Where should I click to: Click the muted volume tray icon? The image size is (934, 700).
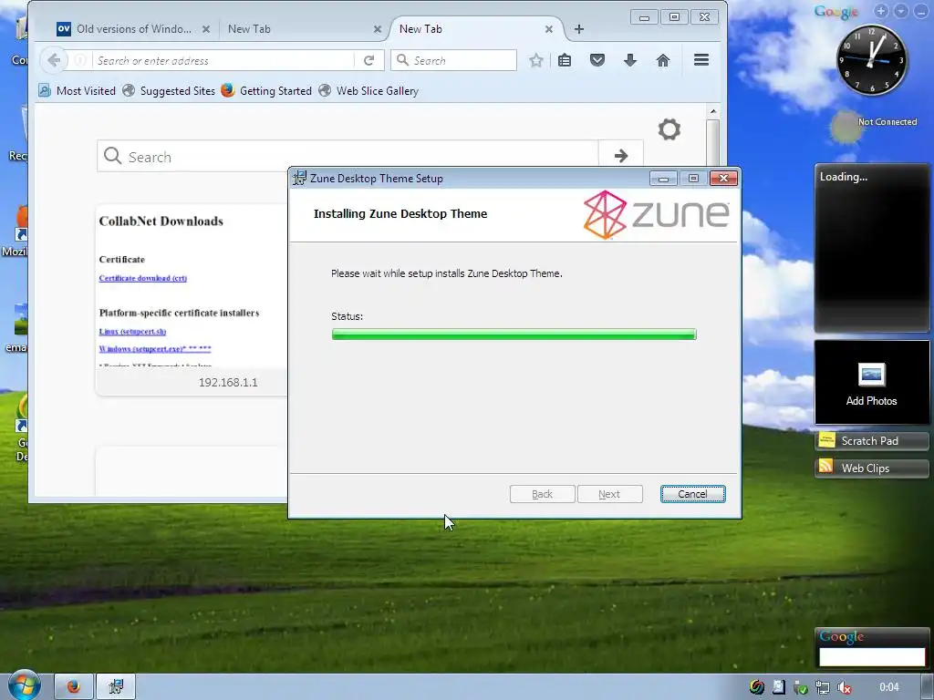(844, 687)
